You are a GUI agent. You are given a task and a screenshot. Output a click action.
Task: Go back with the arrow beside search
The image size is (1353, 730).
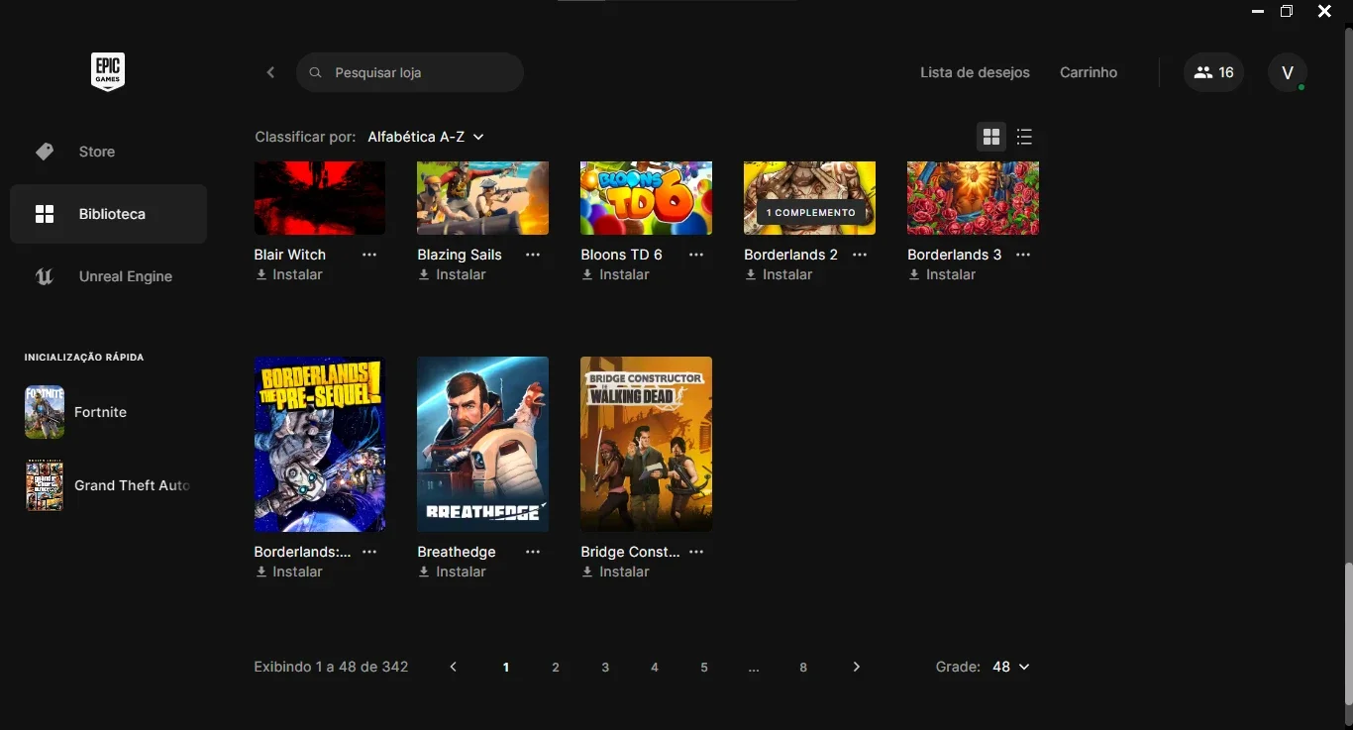270,72
